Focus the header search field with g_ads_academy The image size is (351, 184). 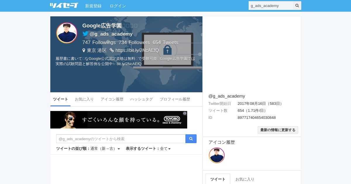click(x=271, y=6)
